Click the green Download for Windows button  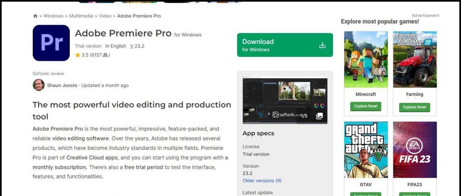click(285, 45)
